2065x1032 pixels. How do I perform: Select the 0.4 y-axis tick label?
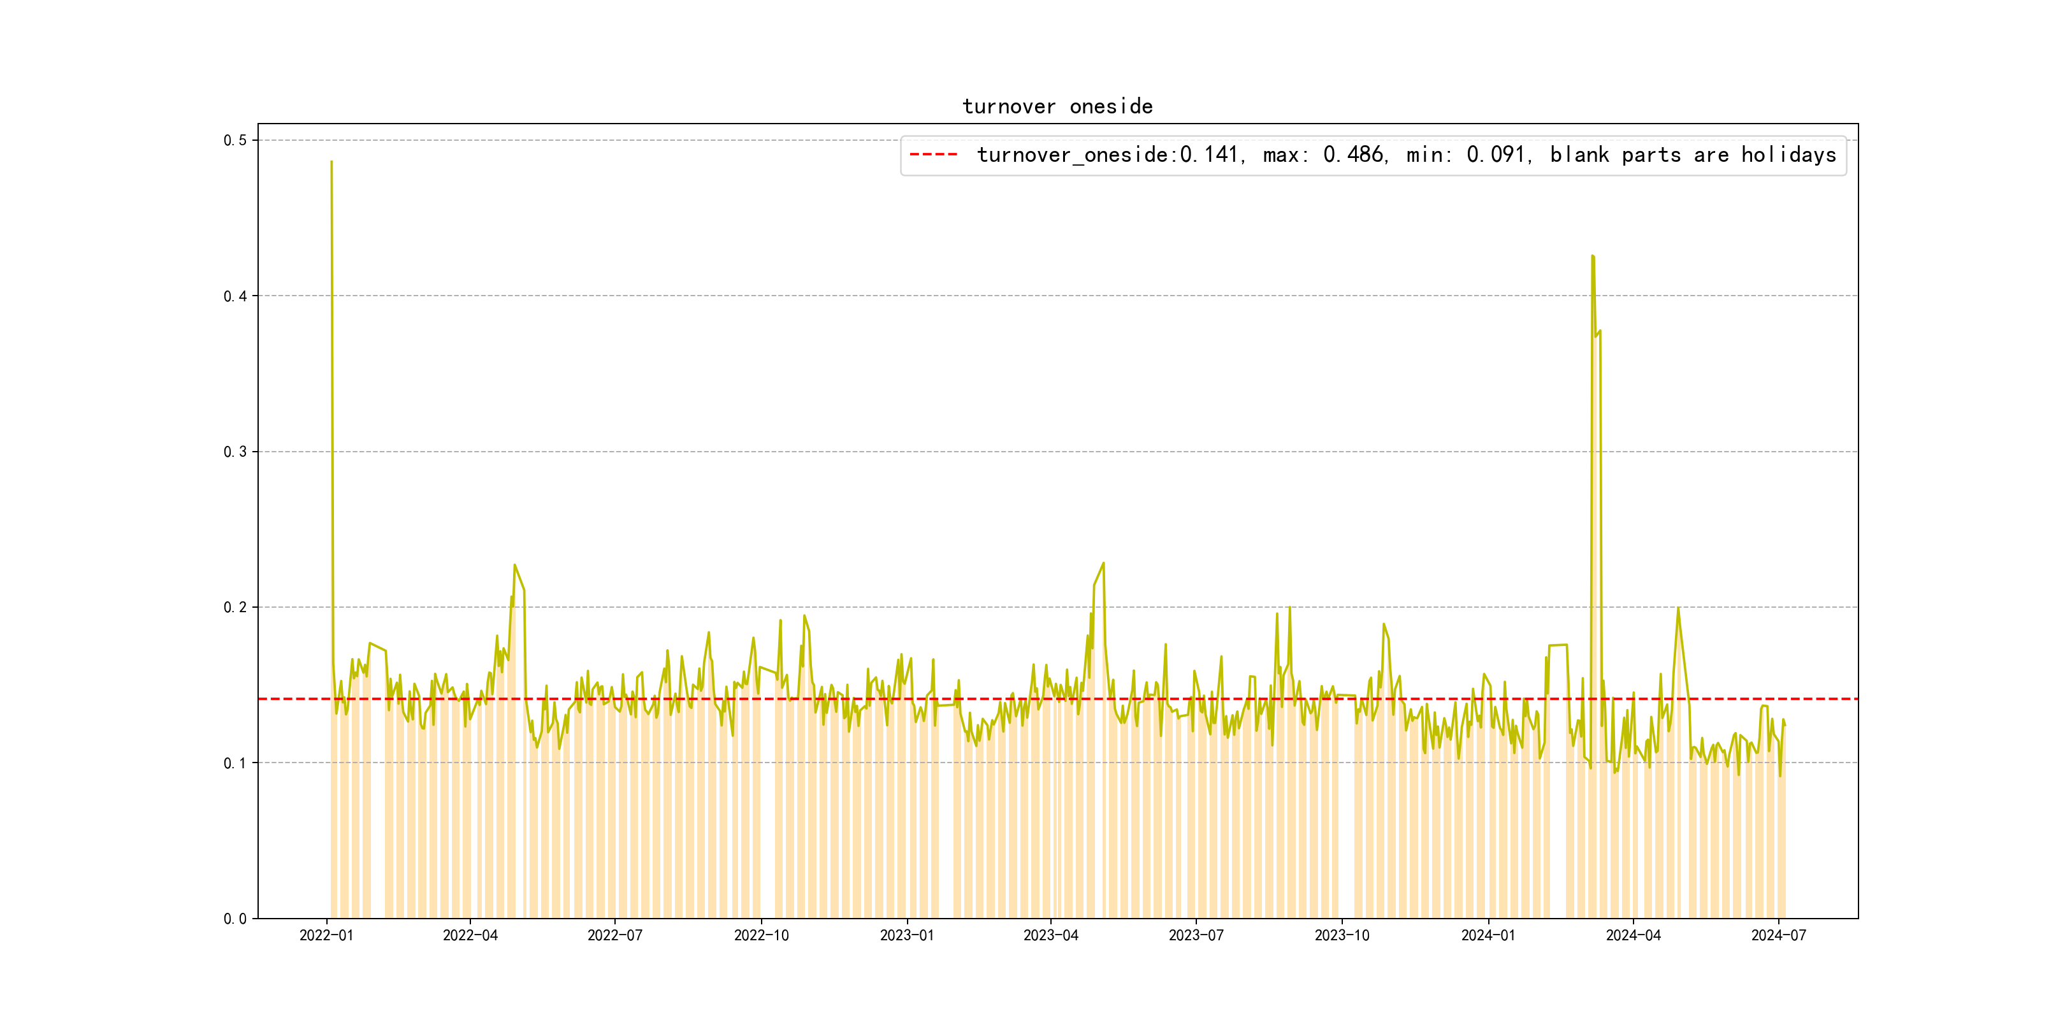235,296
